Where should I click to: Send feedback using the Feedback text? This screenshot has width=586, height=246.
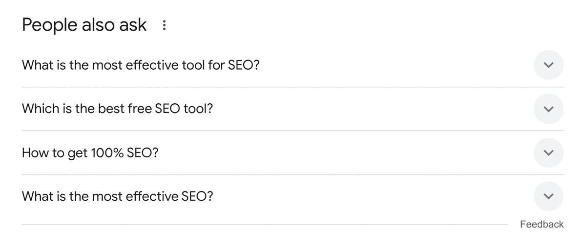coord(542,225)
